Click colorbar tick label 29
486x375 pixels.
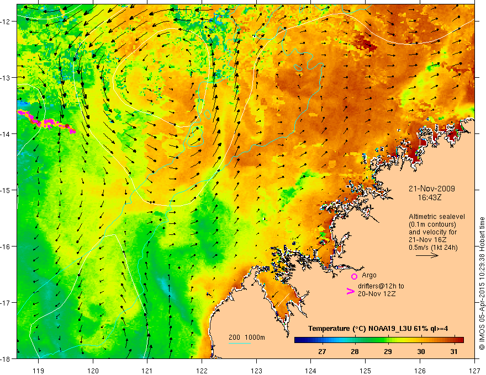388,351
